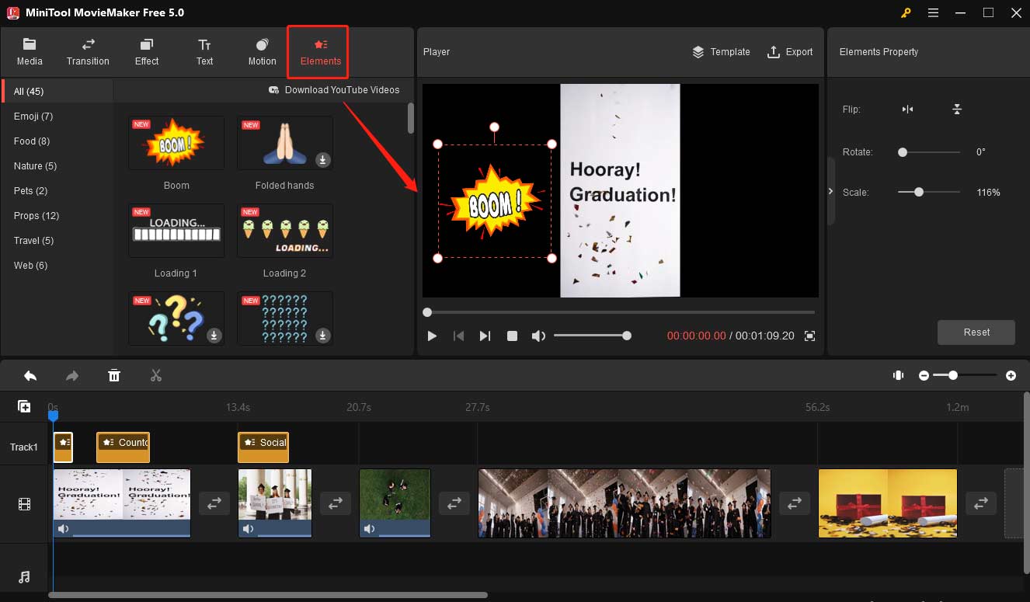Zoom in the timeline with the plus icon

pos(1011,375)
